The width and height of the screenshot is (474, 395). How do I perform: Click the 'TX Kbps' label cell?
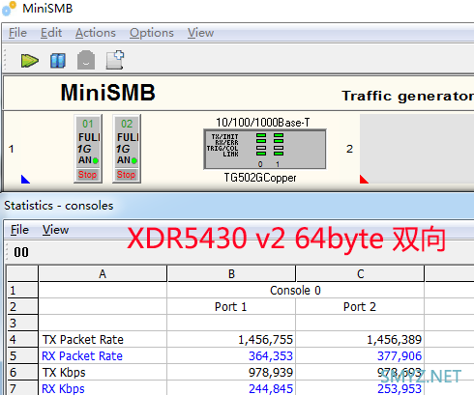pyautogui.click(x=103, y=373)
